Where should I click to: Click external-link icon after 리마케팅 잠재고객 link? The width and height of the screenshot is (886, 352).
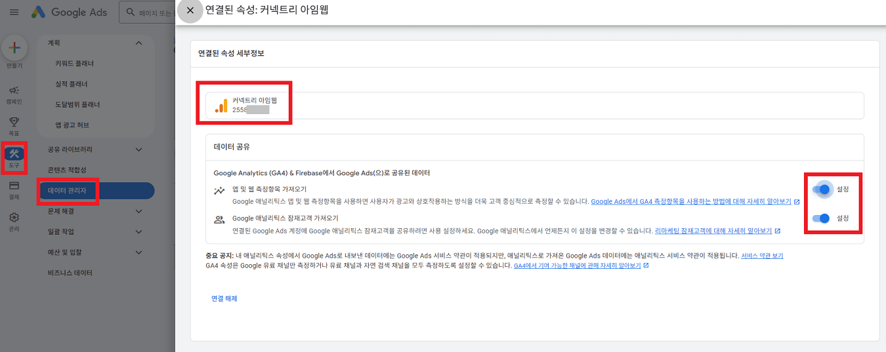coord(778,231)
